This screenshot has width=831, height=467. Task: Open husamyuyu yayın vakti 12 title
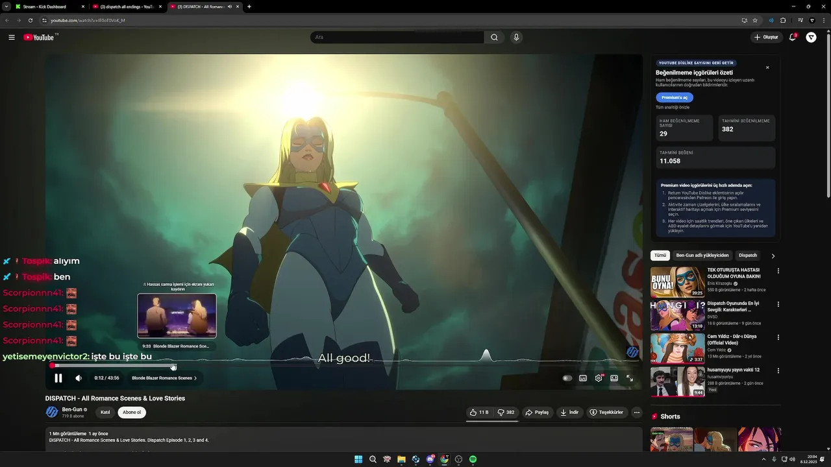(x=733, y=370)
